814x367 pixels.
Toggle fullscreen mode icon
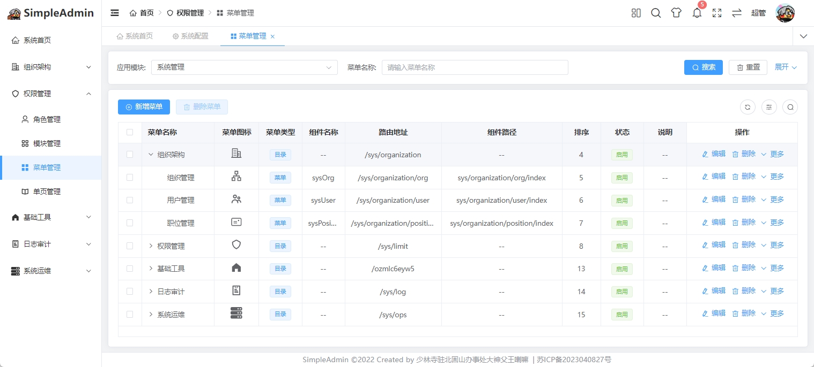click(717, 13)
